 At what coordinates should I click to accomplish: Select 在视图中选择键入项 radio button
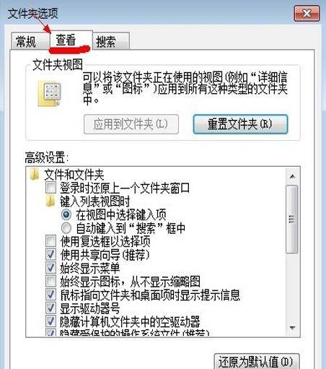66,214
